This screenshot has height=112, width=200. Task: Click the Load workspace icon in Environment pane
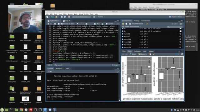[123, 24]
